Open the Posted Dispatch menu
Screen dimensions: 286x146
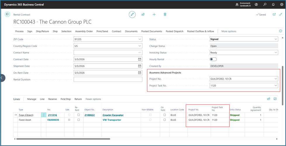point(174,31)
